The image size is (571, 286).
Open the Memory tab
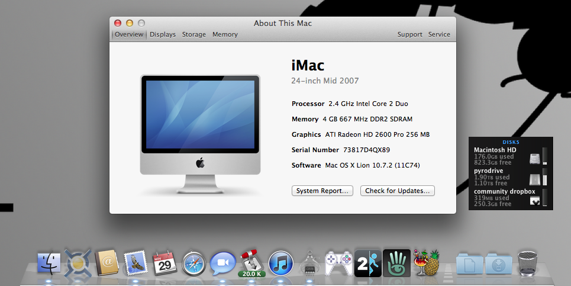tap(225, 34)
